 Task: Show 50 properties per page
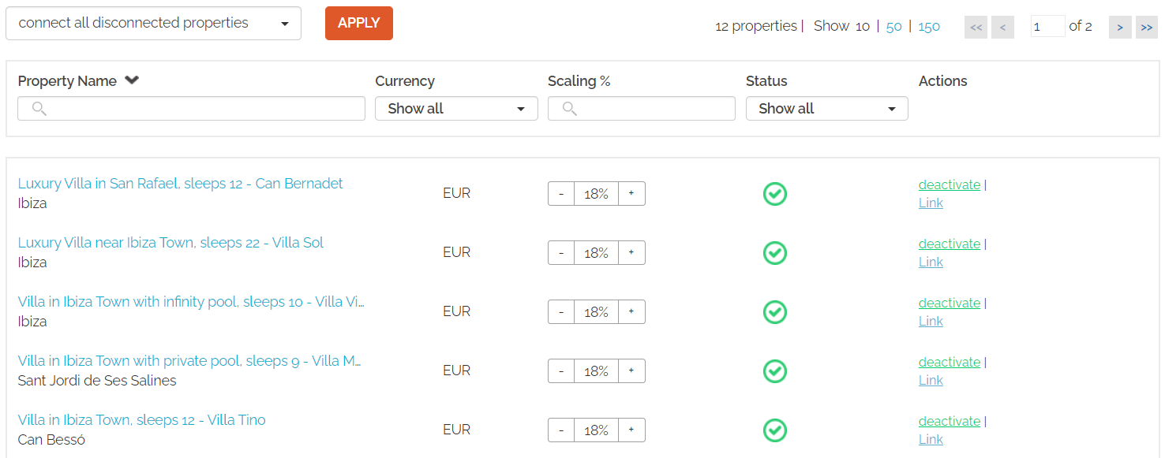click(893, 26)
